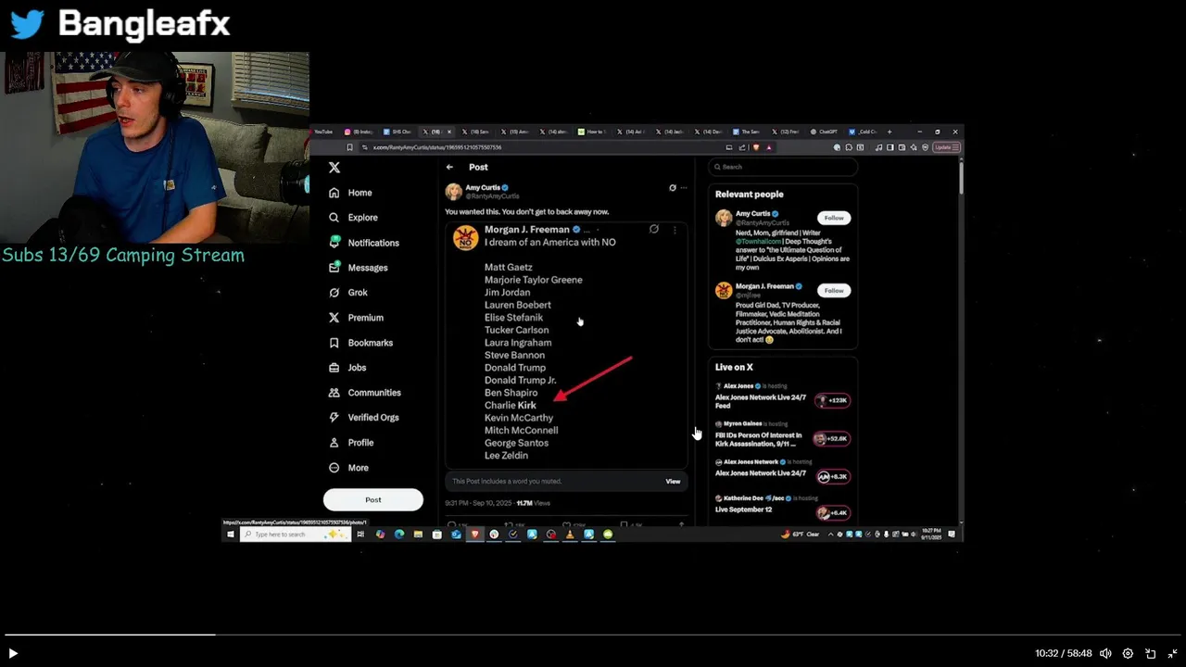Screen dimensions: 1186x667
Task: Open Microsoft Edge on the taskbar
Action: (399, 535)
